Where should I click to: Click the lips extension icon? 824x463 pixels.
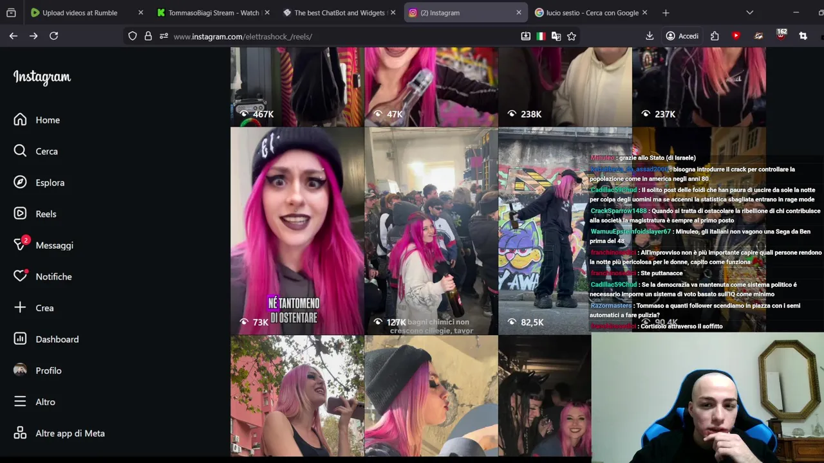[758, 36]
